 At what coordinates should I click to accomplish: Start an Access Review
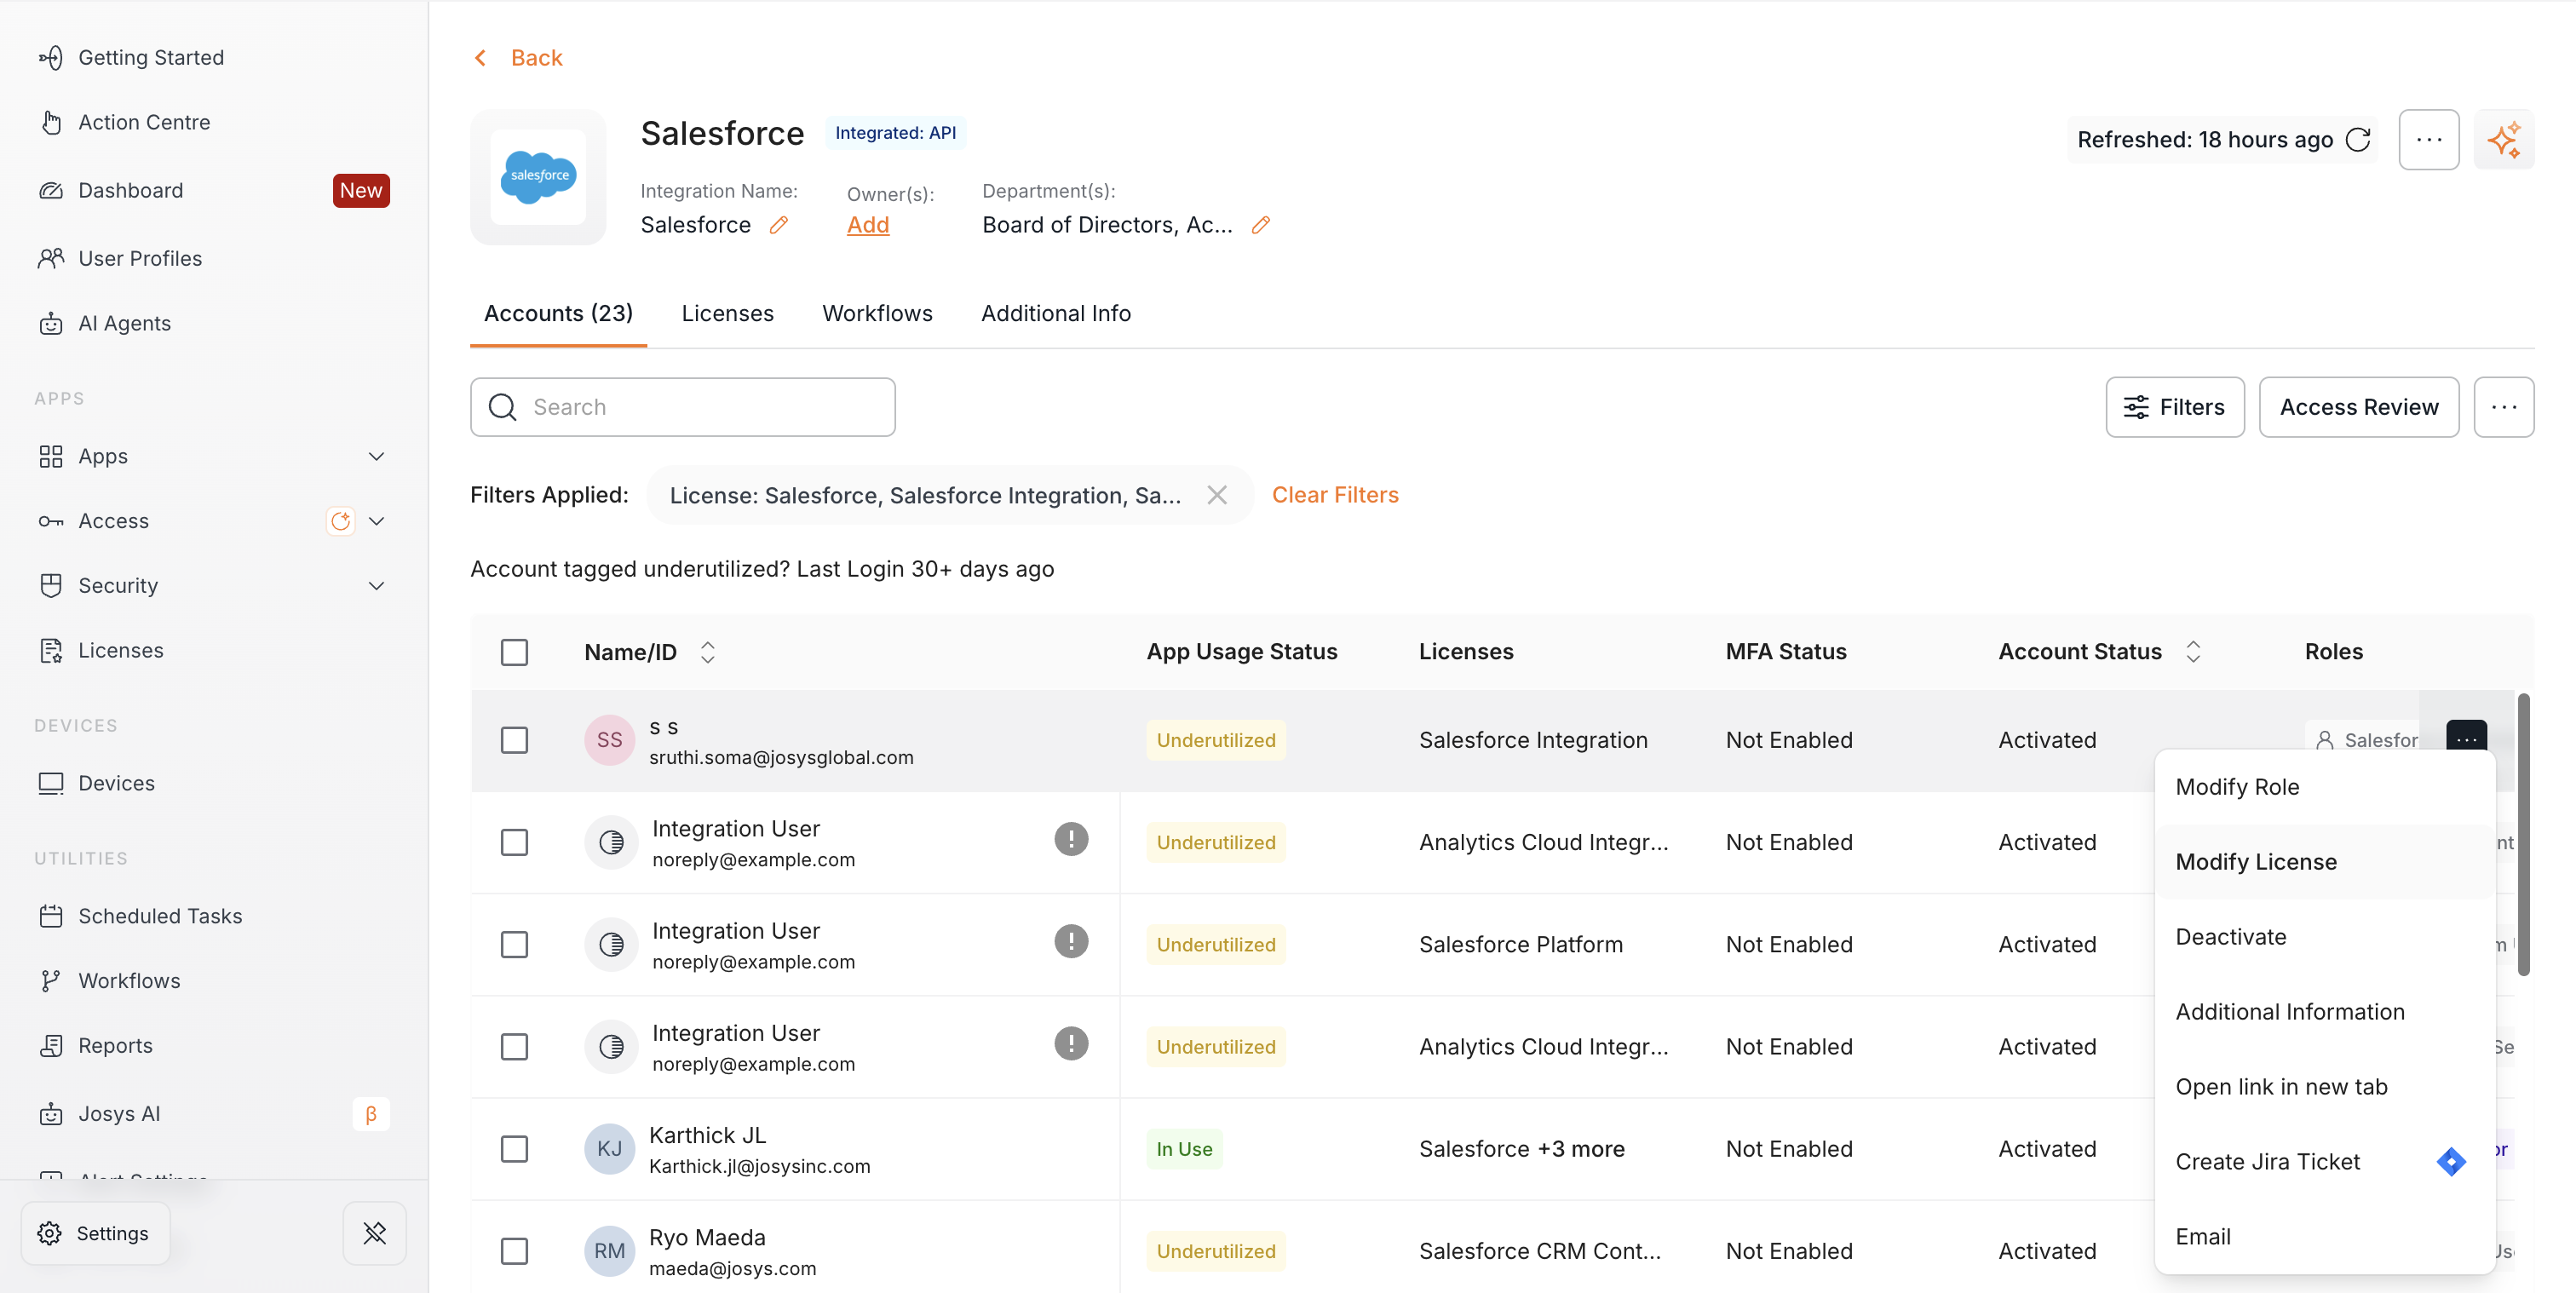click(2359, 407)
